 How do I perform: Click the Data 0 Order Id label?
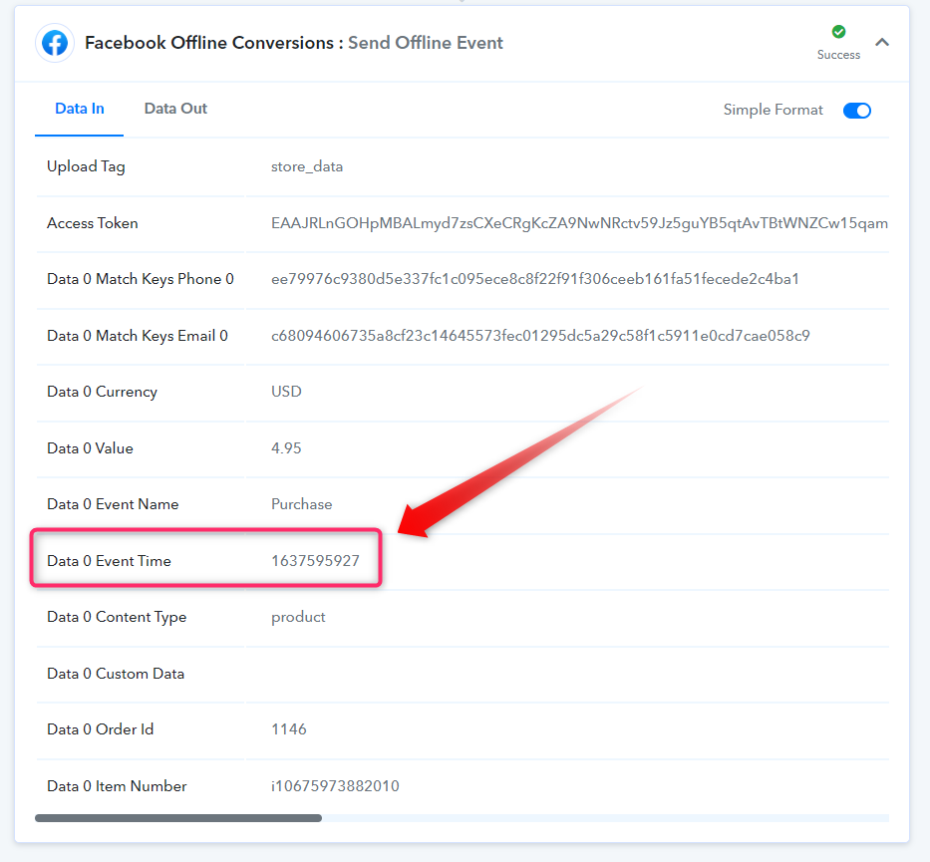click(101, 729)
